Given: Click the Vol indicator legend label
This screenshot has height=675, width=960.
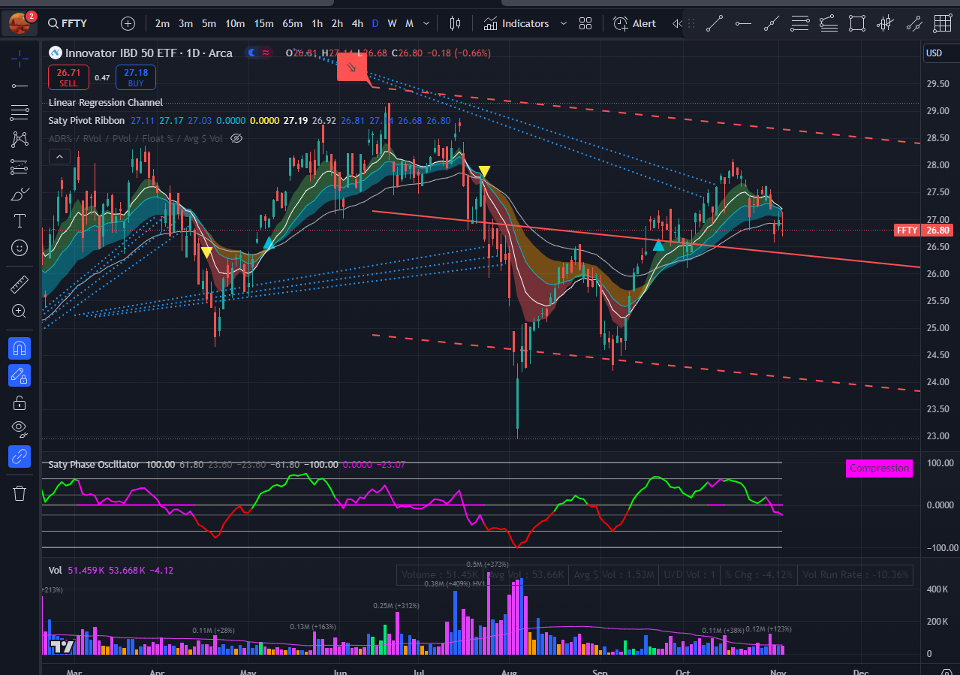Looking at the screenshot, I should [x=55, y=571].
